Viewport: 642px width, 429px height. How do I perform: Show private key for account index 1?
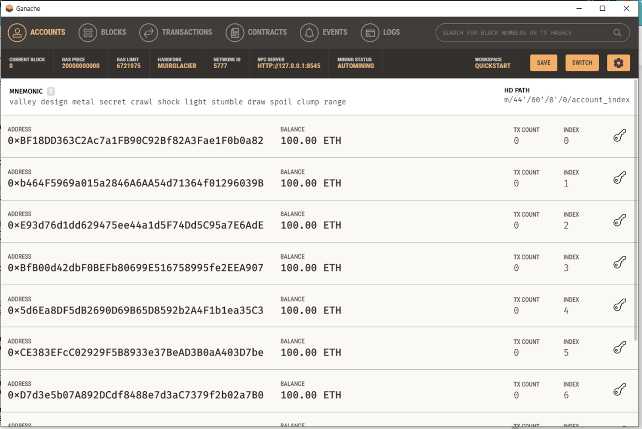619,178
